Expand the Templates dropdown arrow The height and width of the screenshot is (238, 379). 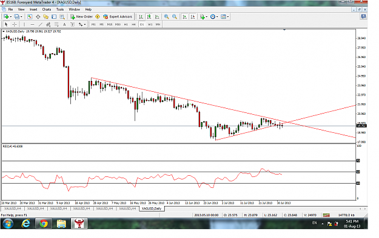227,17
